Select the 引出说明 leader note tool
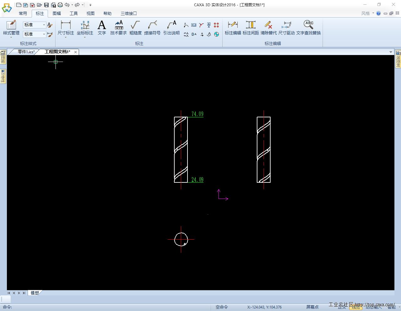This screenshot has width=401, height=311. [171, 25]
